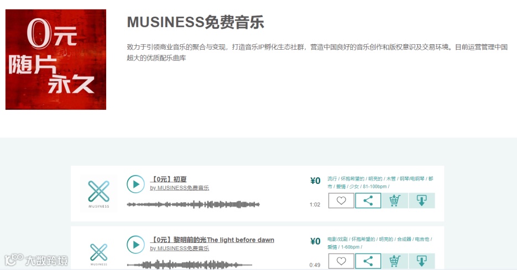Share the 黎明前的光 track
The height and width of the screenshot is (270, 517).
(x=368, y=261)
